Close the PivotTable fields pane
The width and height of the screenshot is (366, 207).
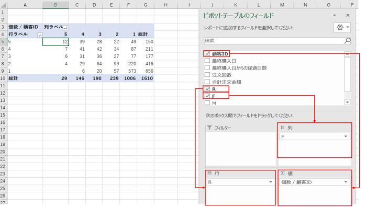click(x=348, y=15)
